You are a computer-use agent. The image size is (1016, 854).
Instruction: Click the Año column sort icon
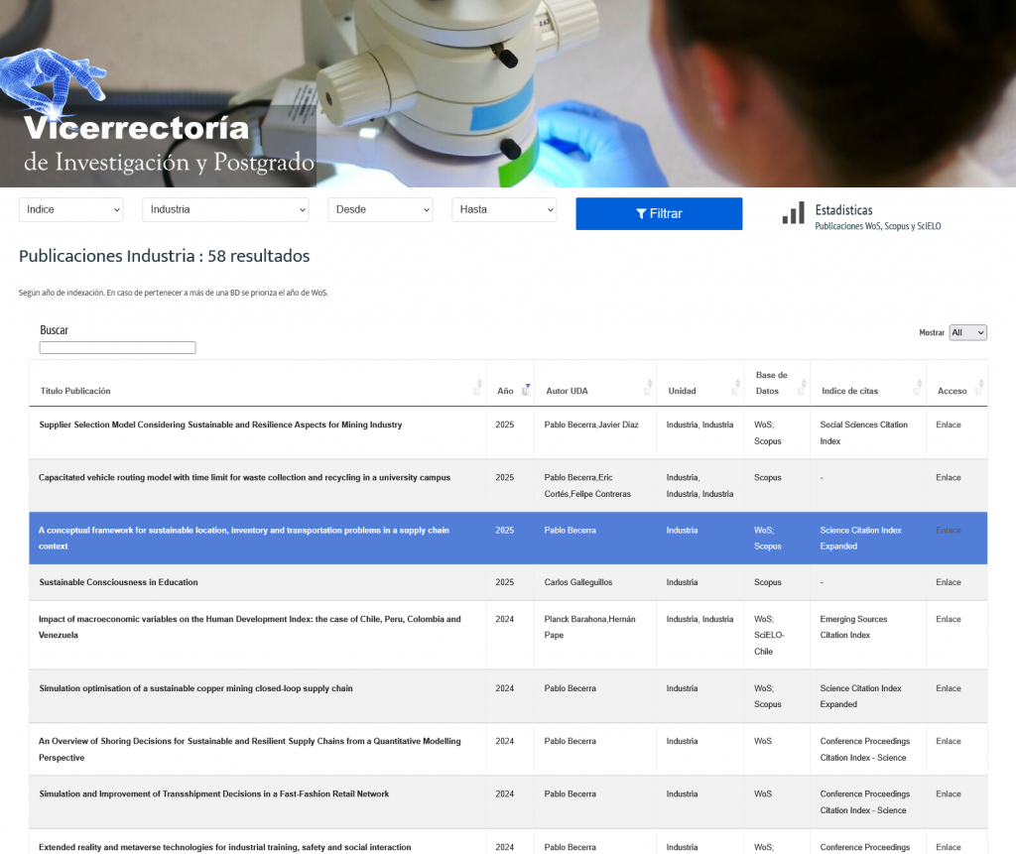pos(527,389)
